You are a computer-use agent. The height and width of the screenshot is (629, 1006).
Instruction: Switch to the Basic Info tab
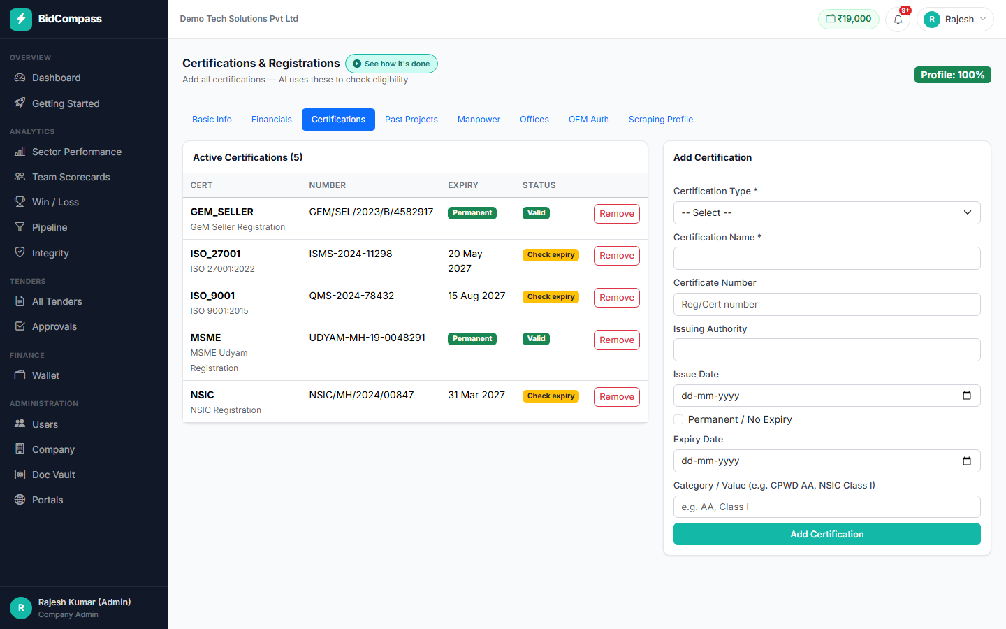pos(212,120)
